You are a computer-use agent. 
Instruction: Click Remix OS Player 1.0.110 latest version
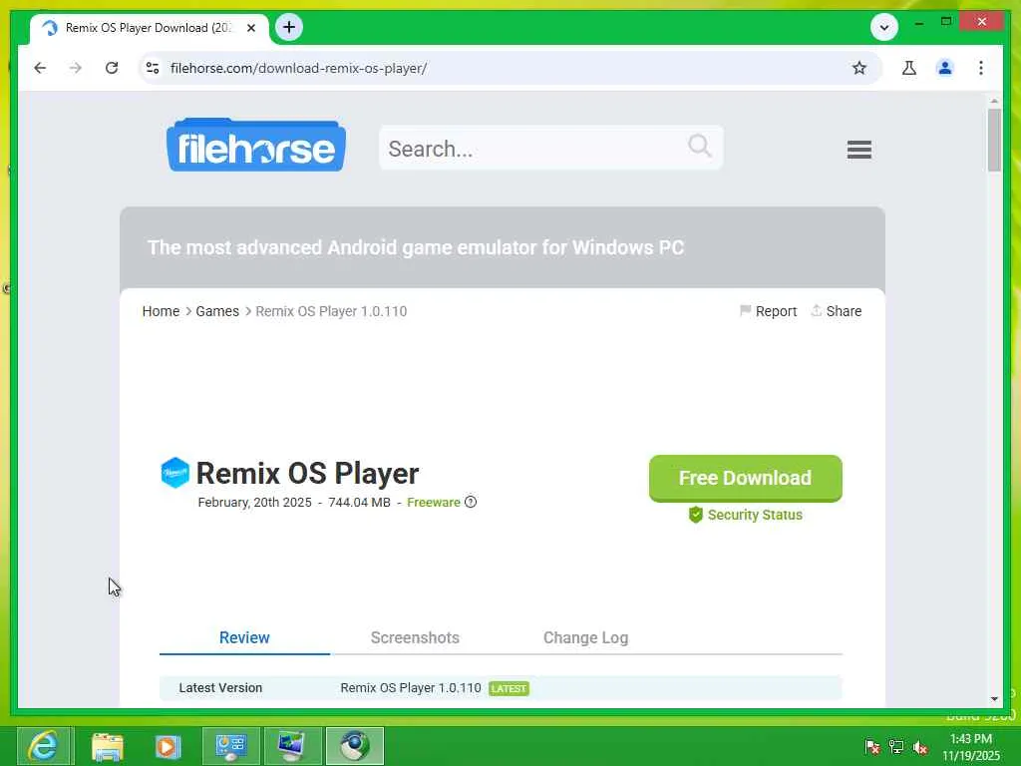tap(410, 688)
